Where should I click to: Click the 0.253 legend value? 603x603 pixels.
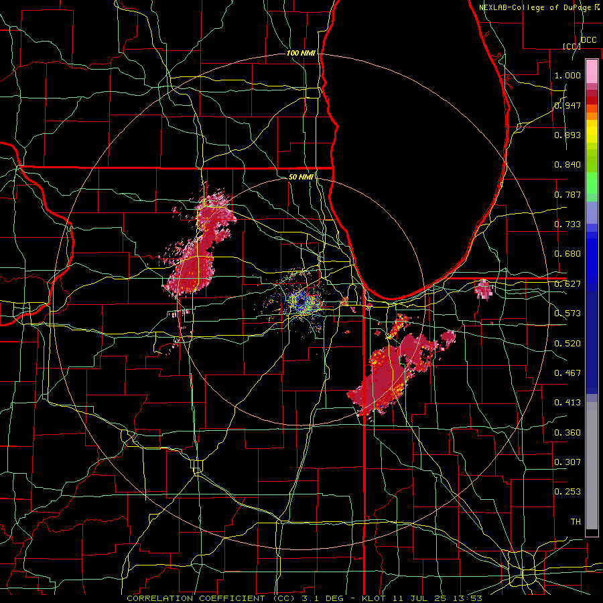click(567, 492)
